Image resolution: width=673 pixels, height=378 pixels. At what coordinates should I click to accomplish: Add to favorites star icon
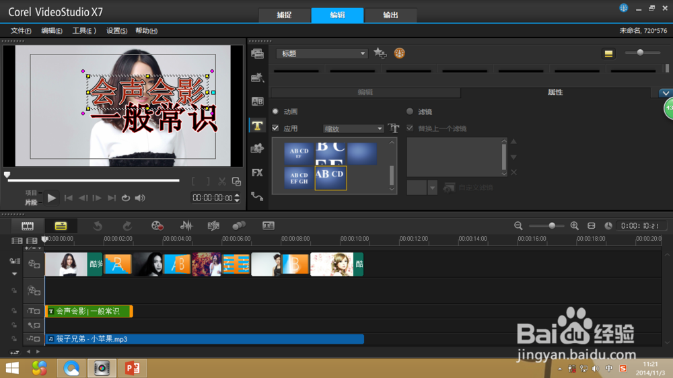coord(380,53)
